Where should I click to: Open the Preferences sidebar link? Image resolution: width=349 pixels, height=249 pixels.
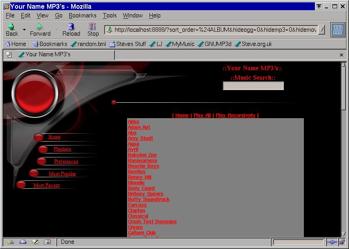coord(66,161)
